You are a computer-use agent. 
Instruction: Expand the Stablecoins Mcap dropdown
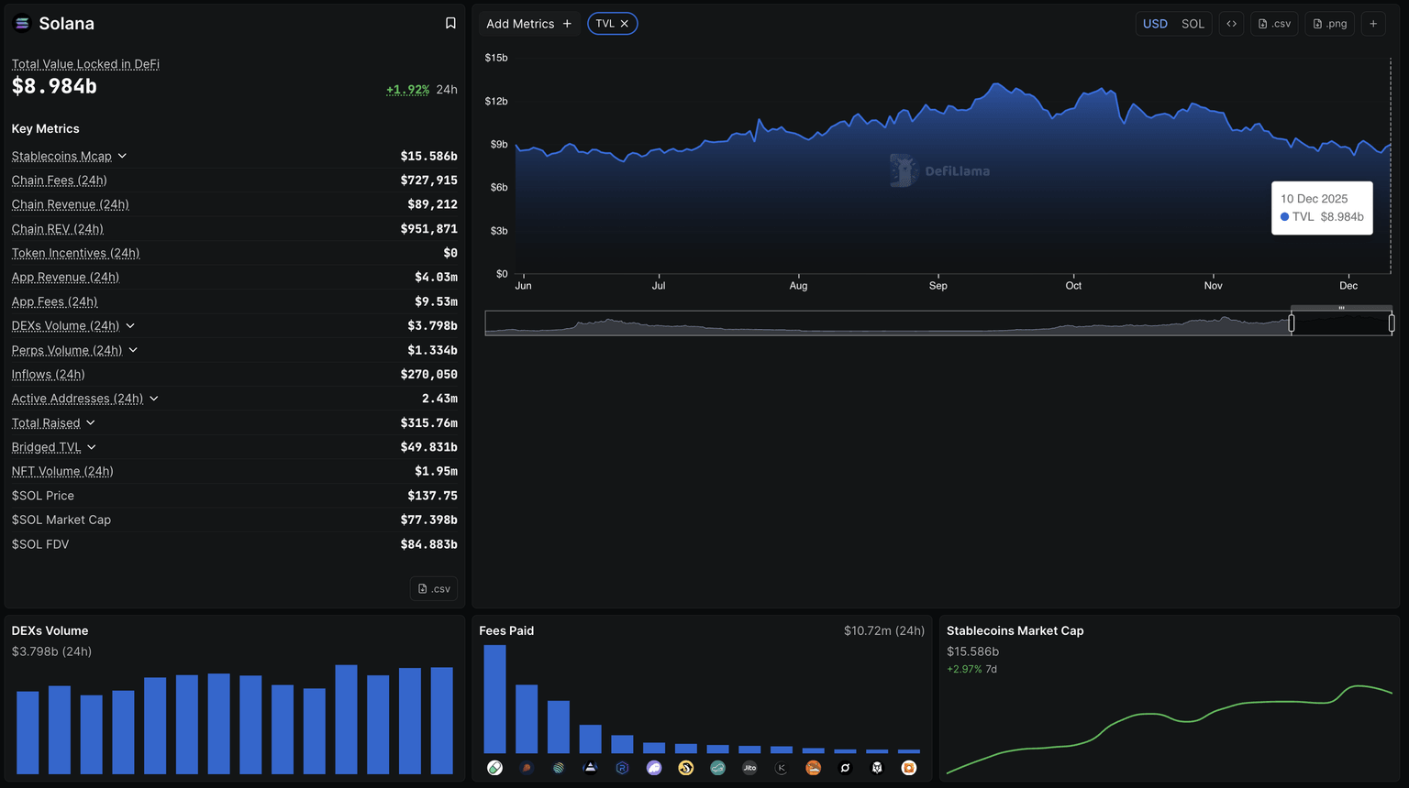point(121,156)
